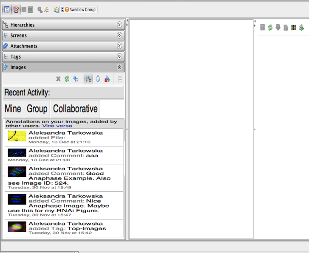Select comment text 'aaa'
Image resolution: width=309 pixels, height=253 pixels.
pos(92,155)
